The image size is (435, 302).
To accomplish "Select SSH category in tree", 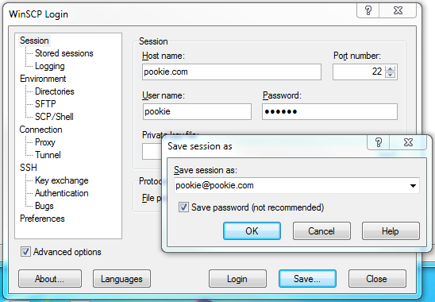I will pos(29,168).
